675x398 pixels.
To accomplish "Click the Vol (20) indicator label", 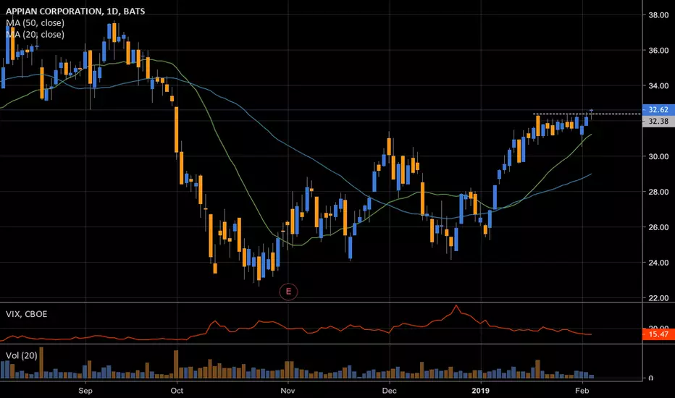I will (x=22, y=355).
